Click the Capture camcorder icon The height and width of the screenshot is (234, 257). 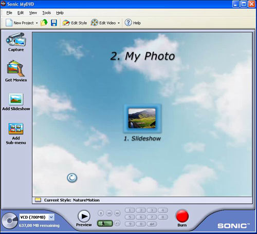point(16,40)
